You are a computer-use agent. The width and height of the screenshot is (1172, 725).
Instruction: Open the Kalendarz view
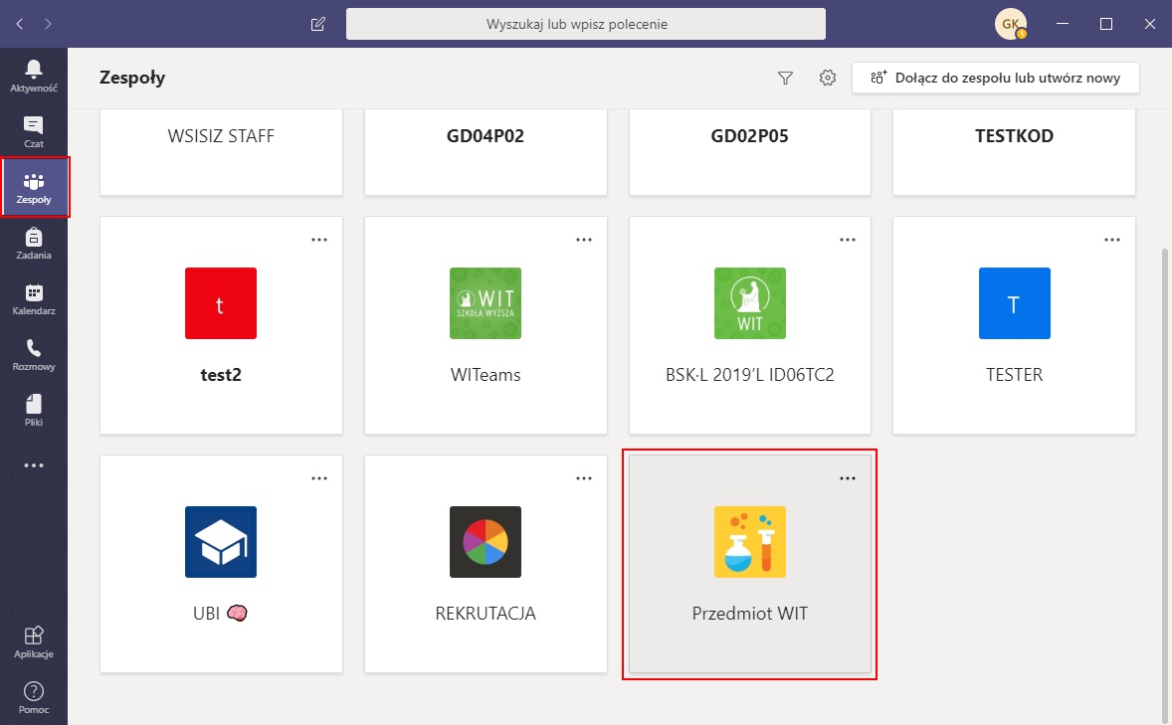pos(34,299)
